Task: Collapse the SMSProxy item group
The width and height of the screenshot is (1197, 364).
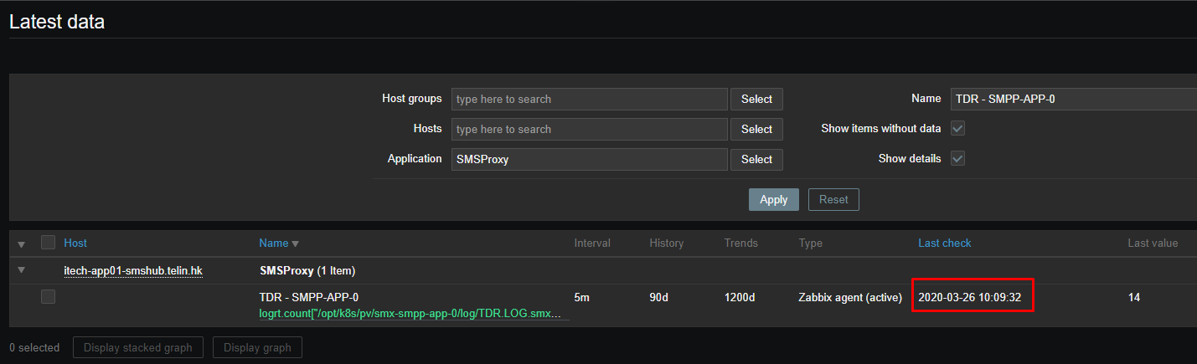Action: tap(22, 270)
